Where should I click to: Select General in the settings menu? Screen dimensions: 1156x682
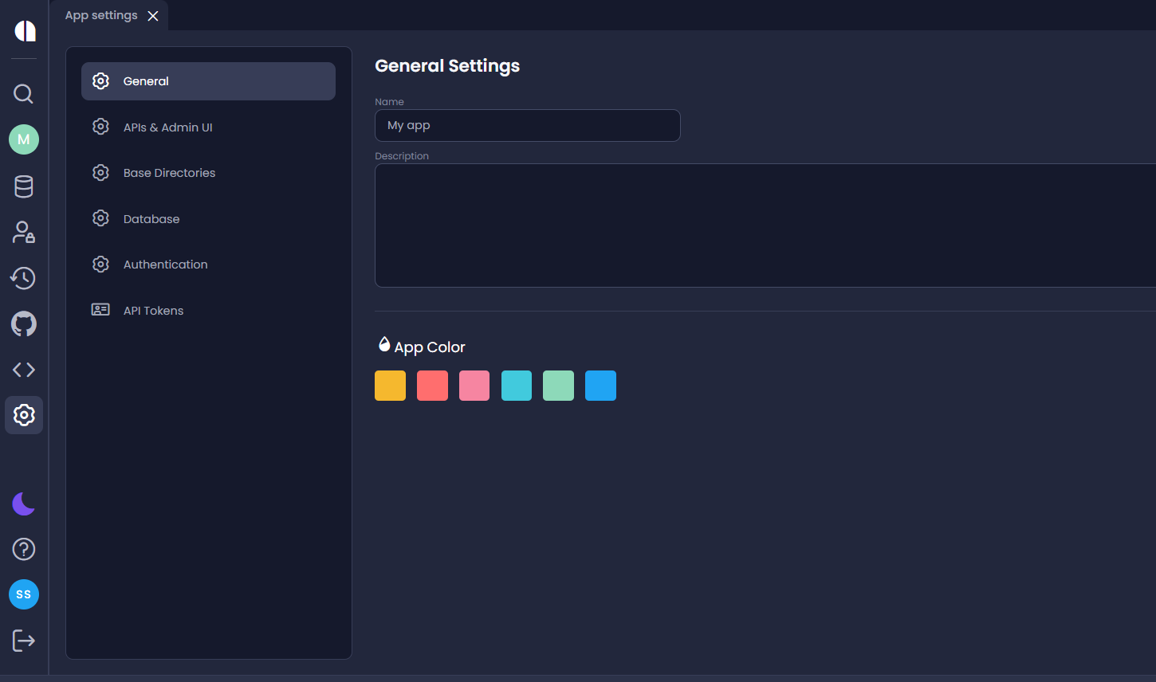(x=208, y=81)
